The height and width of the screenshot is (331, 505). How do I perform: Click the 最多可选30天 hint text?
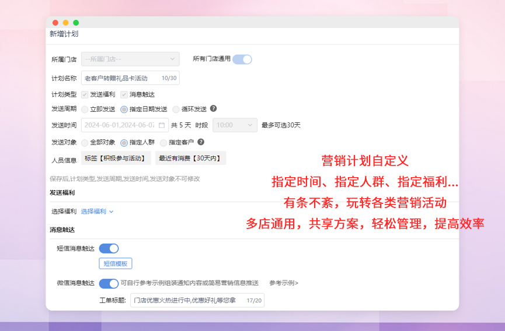point(281,125)
